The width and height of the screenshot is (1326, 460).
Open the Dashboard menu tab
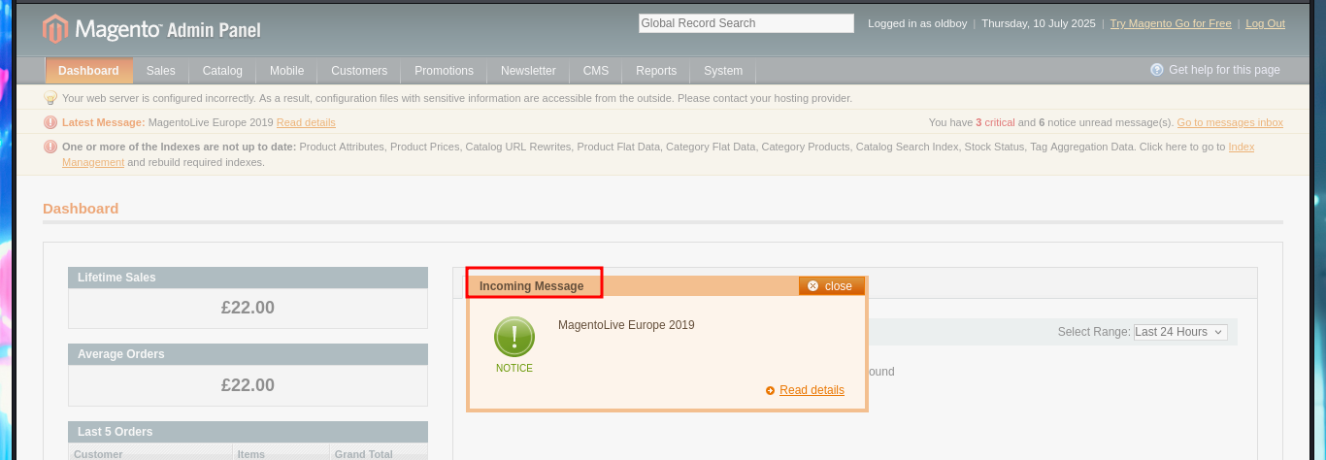click(x=88, y=71)
